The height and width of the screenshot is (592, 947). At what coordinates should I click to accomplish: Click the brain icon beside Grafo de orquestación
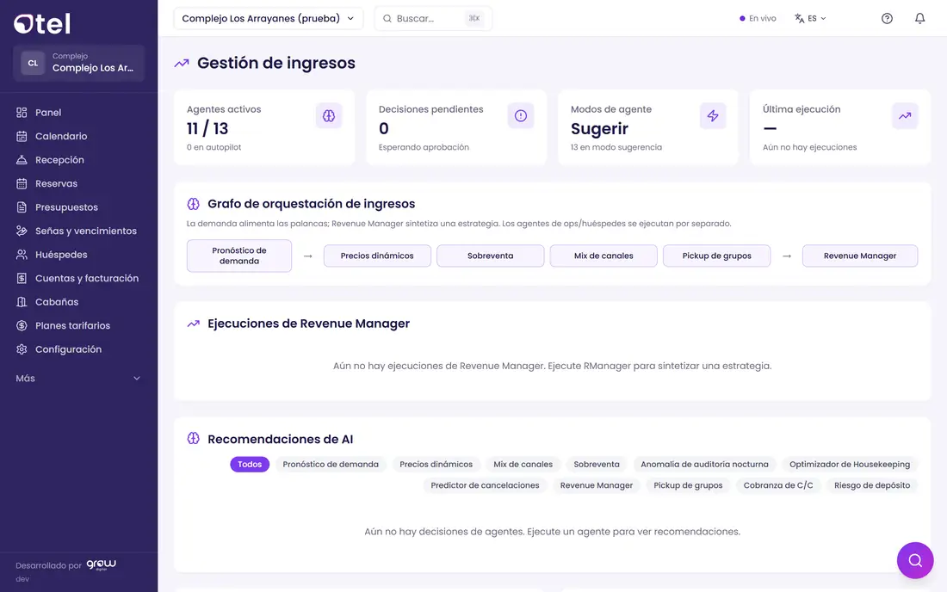193,204
